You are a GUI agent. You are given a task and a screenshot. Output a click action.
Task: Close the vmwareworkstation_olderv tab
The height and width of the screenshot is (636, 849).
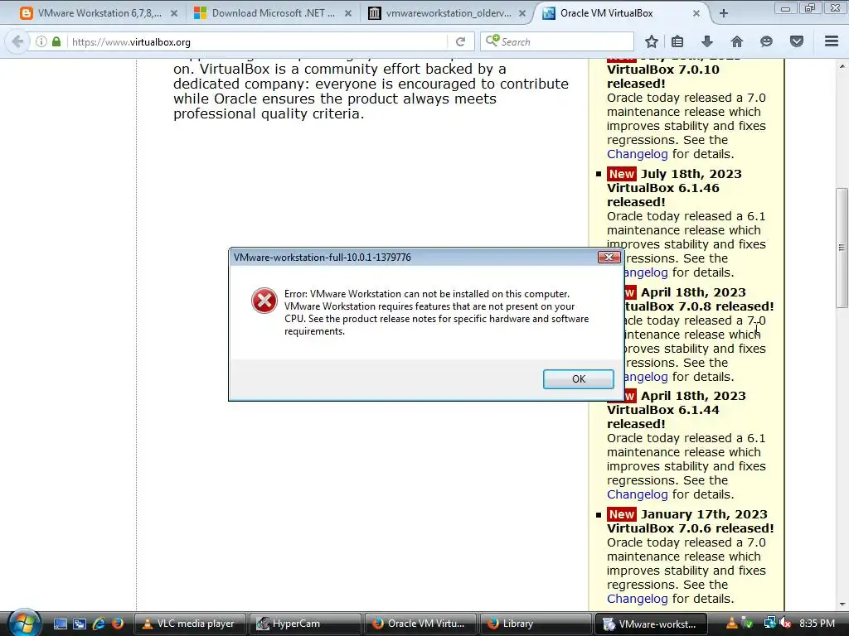point(522,13)
